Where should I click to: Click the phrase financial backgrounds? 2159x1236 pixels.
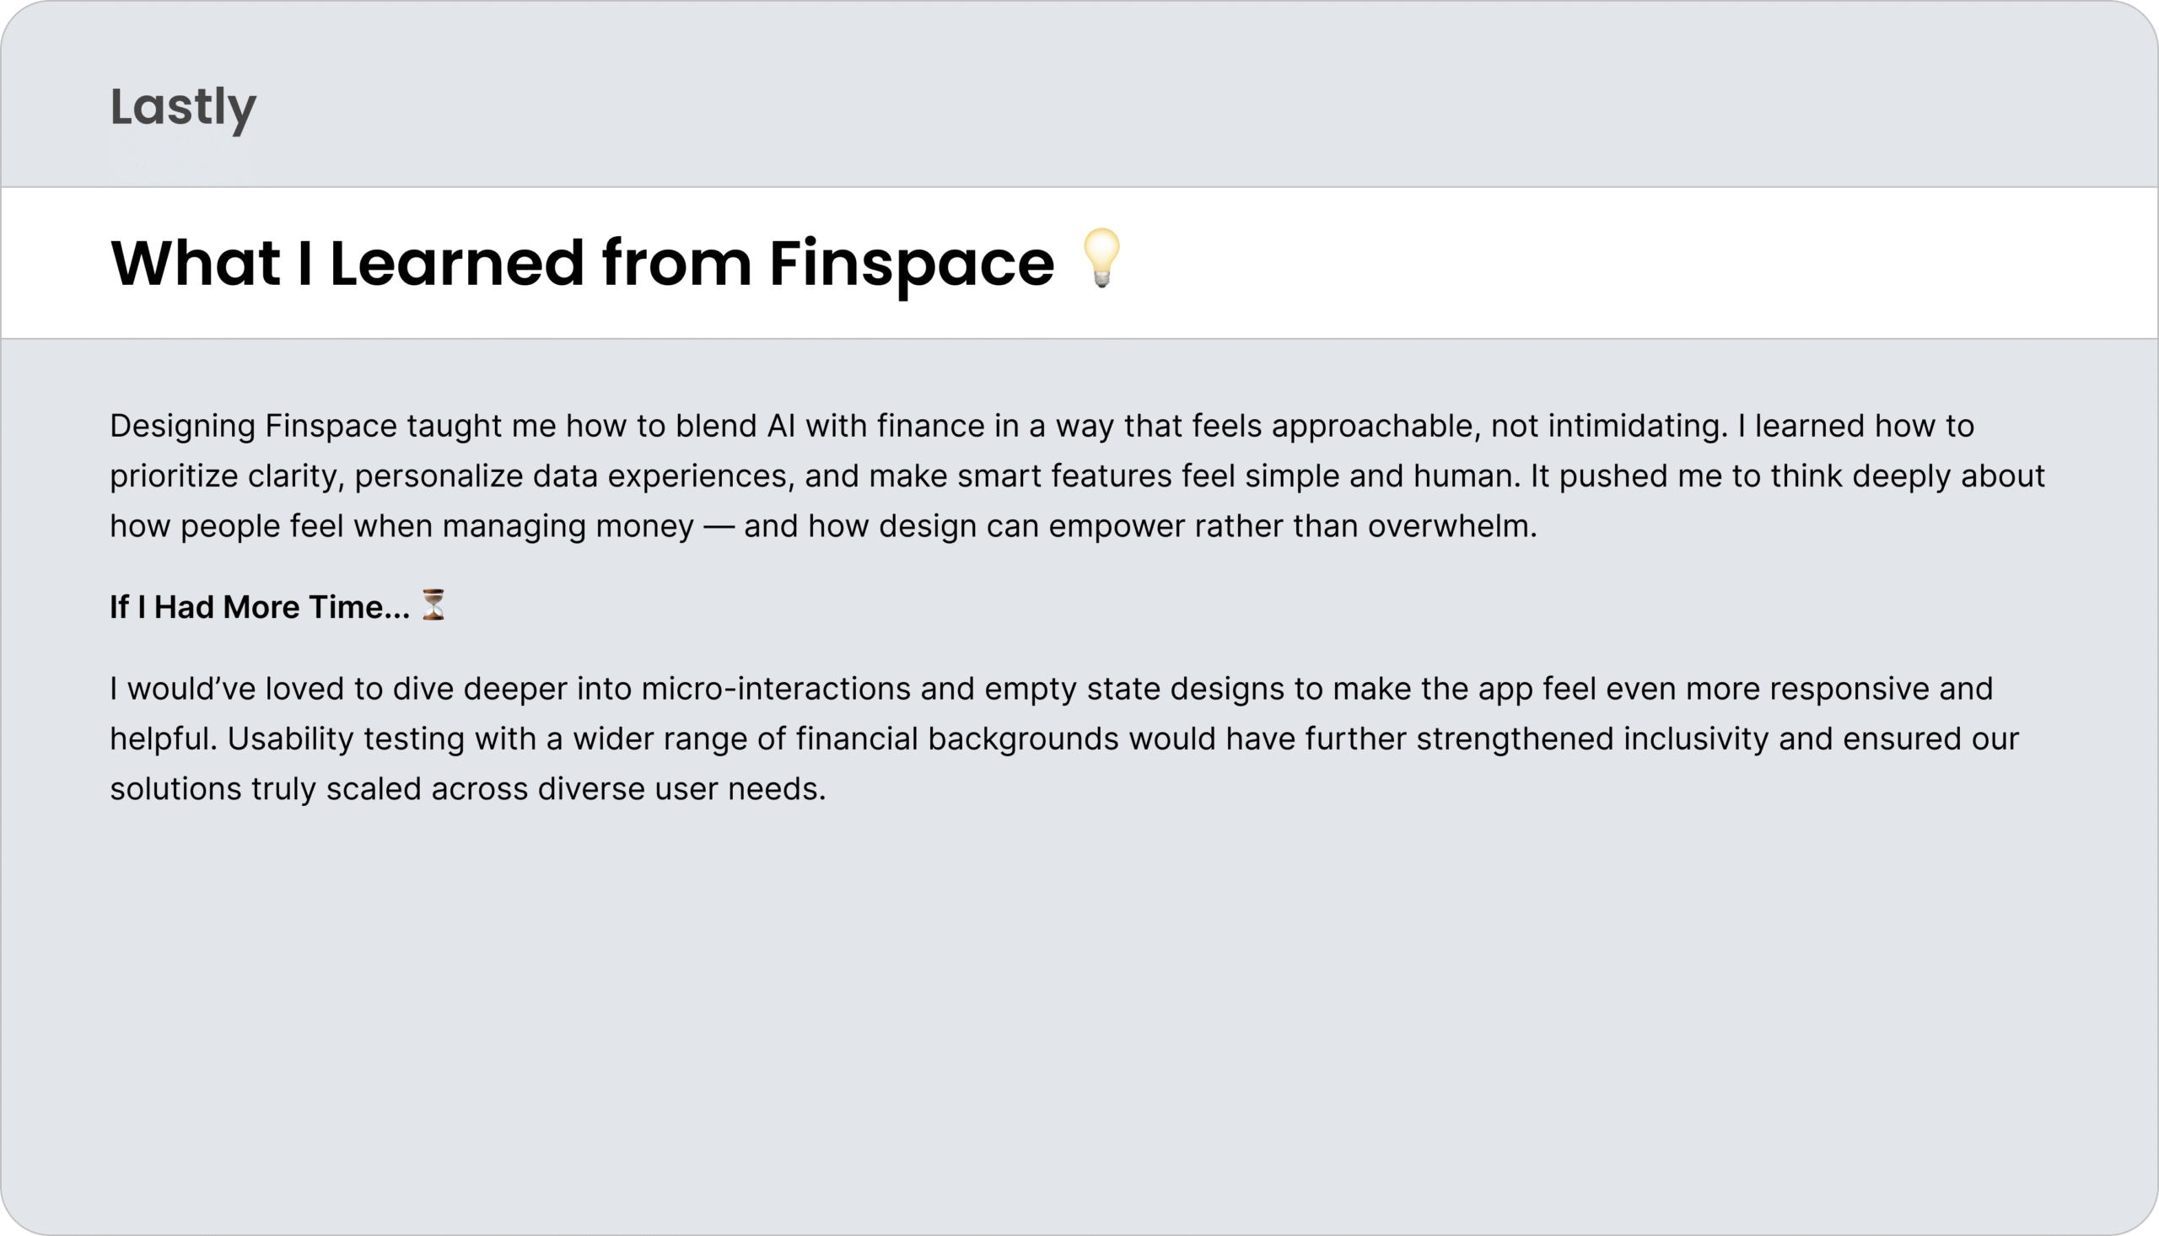tap(958, 739)
